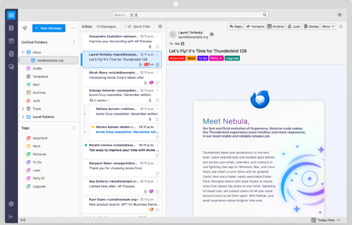This screenshot has width=352, height=225.
Task: Collapse the Inbox folder tree
Action: tap(23, 52)
